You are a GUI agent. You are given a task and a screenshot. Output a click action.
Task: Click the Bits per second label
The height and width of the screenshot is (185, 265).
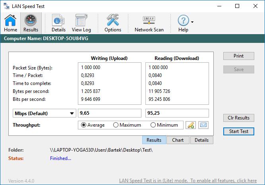29,99
